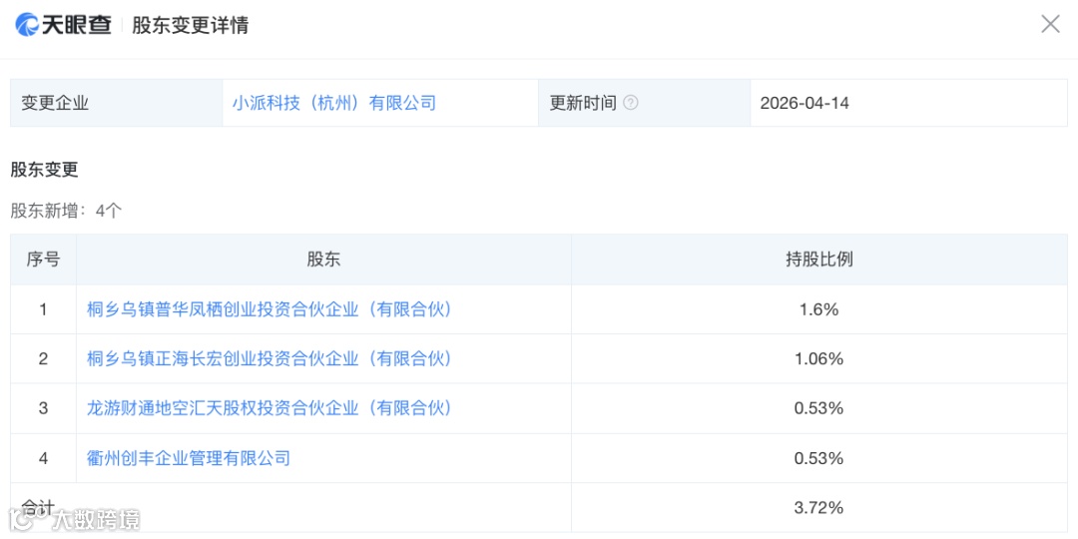Screen dimensions: 1078x539
Task: Click the 持股比例 column header
Action: pyautogui.click(x=818, y=260)
